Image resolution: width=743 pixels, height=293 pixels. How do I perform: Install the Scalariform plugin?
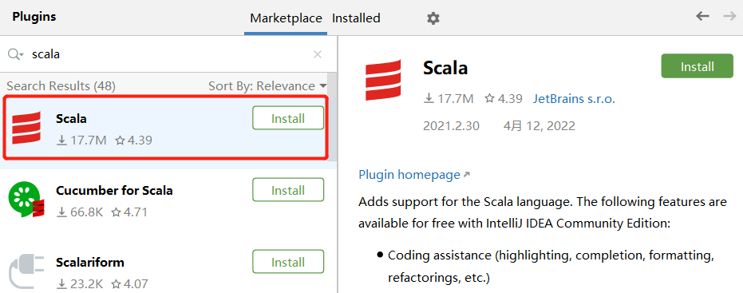coord(288,262)
